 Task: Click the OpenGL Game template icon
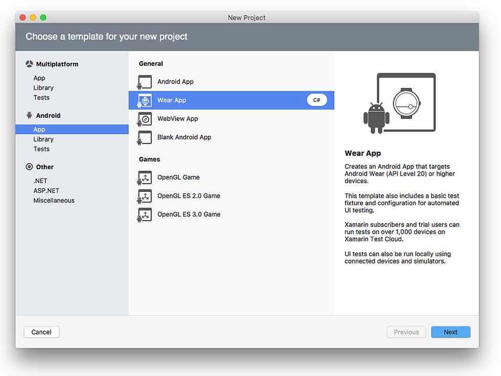[x=144, y=177]
